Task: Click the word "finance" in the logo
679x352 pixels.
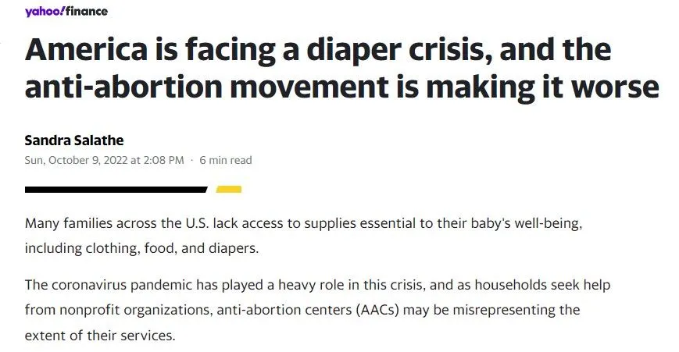Action: point(88,12)
